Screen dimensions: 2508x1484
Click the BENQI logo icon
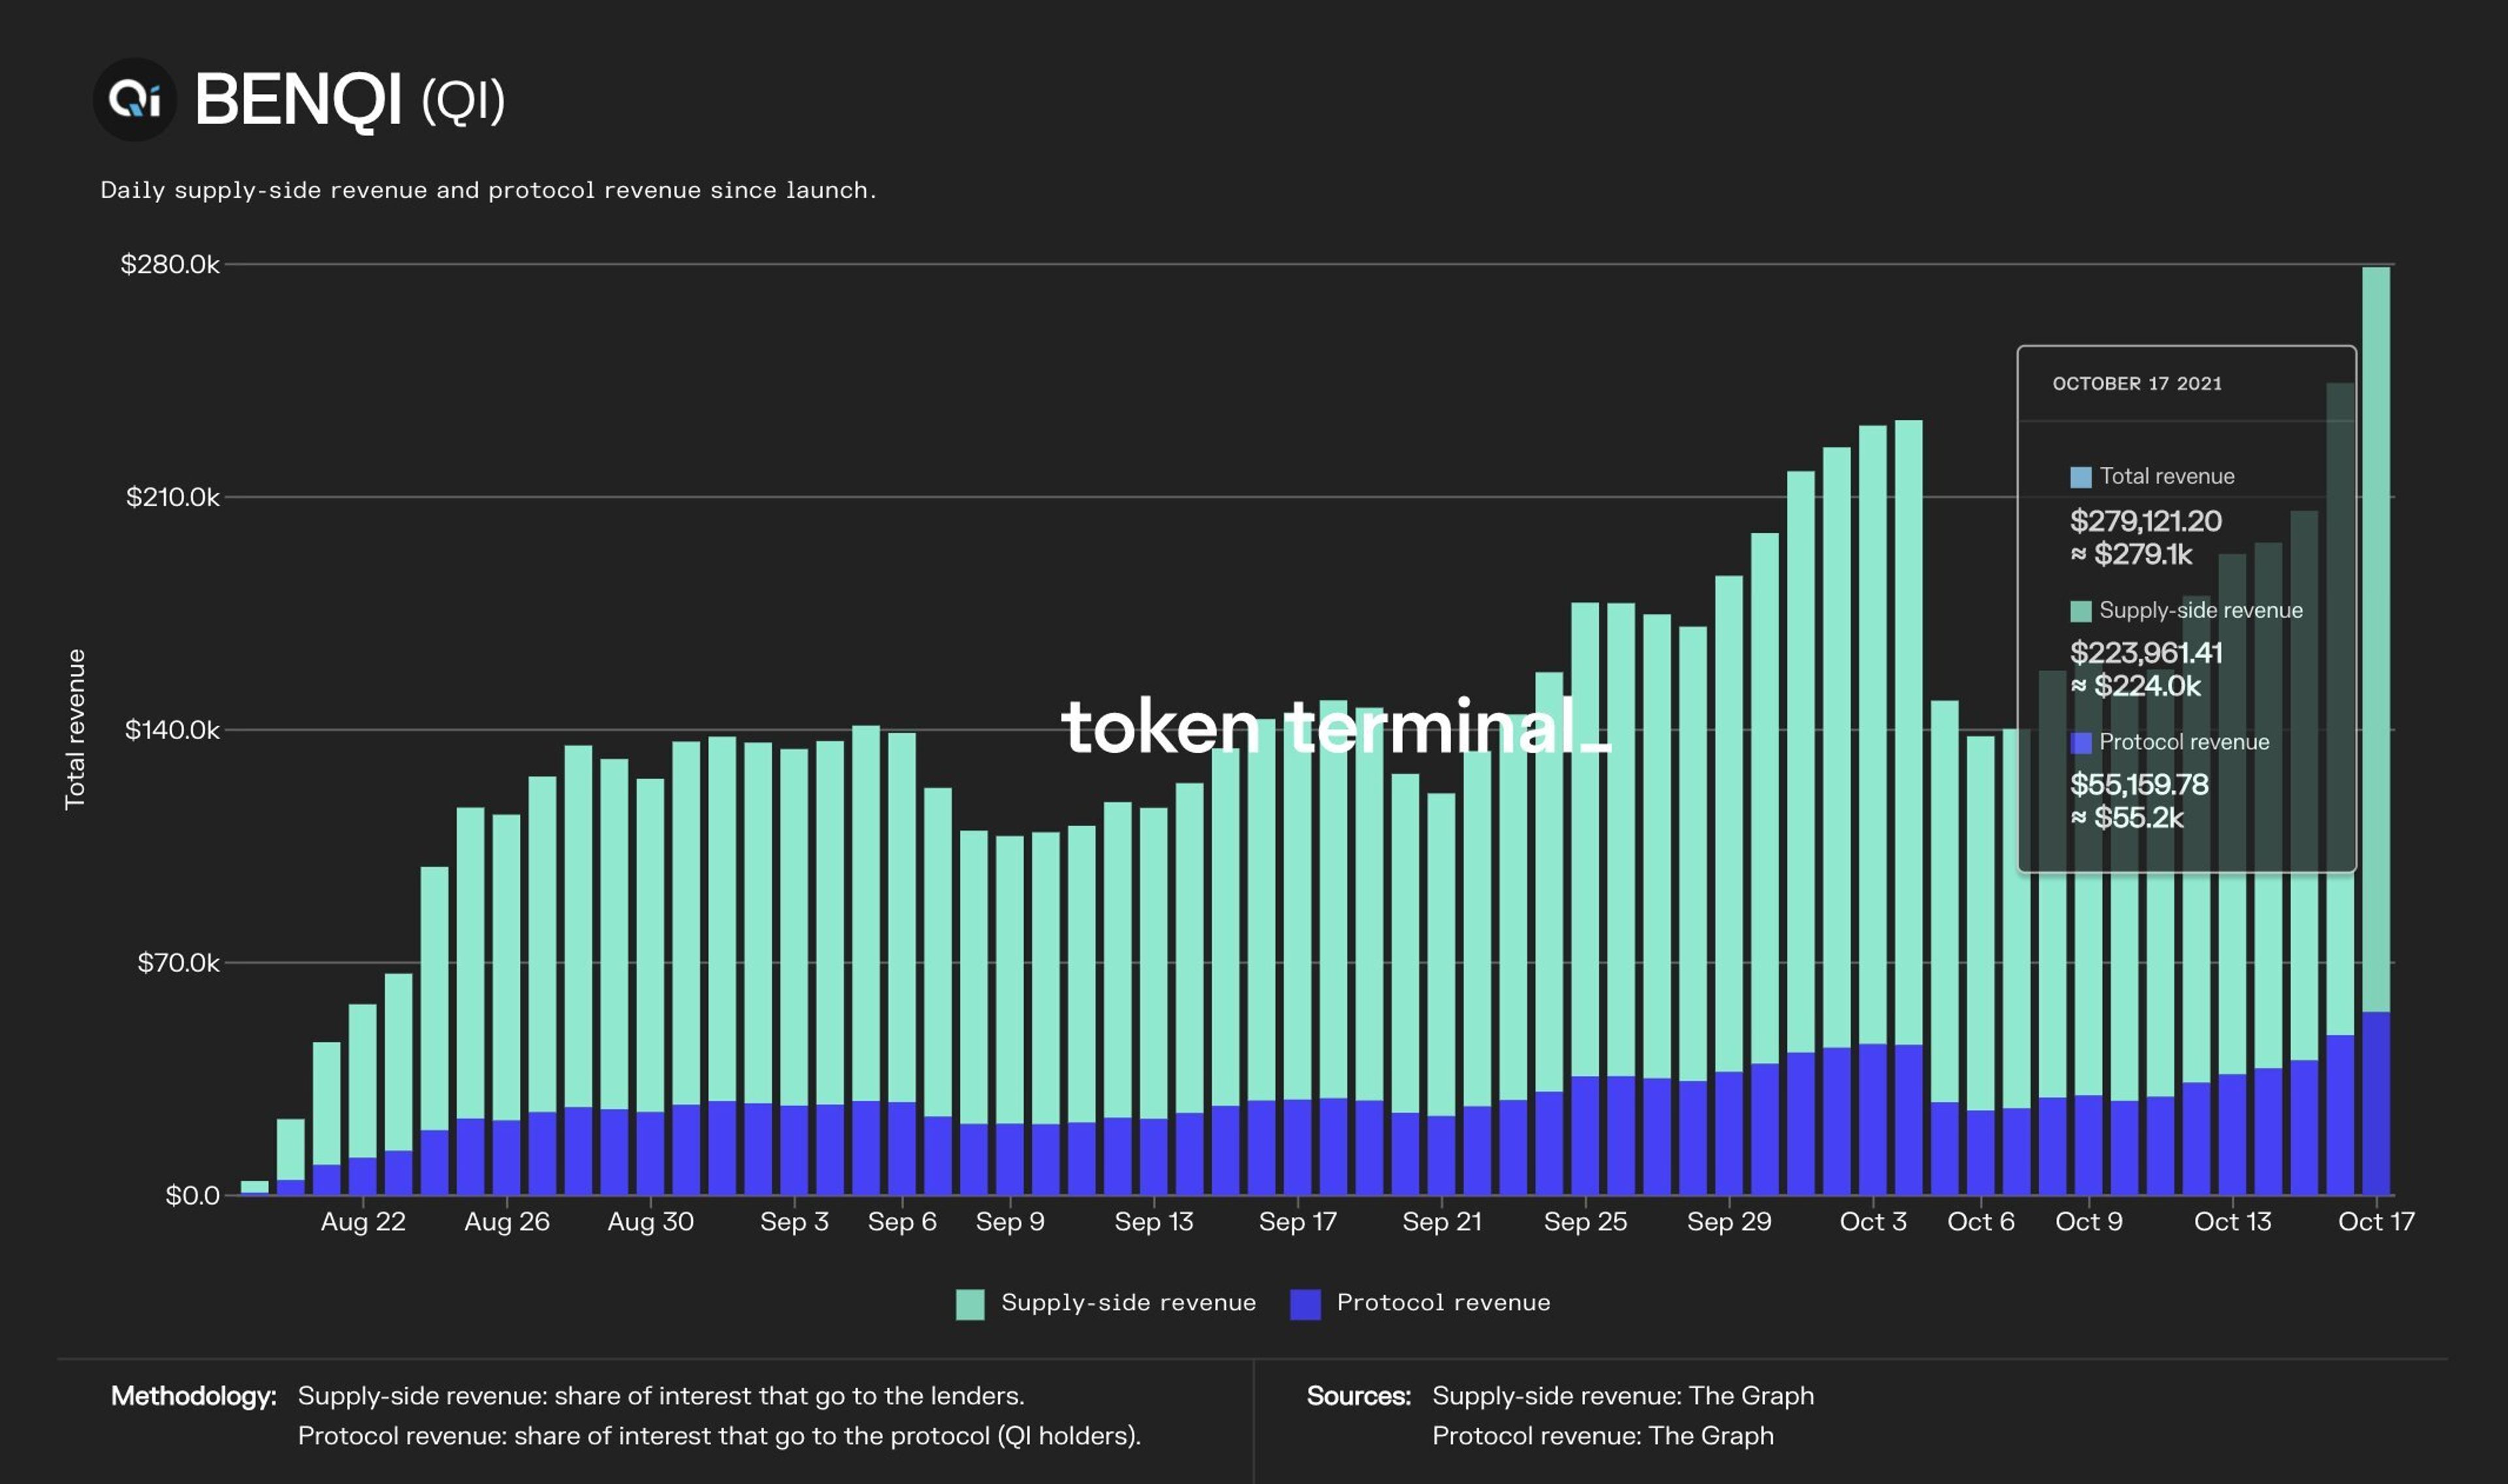[x=134, y=99]
